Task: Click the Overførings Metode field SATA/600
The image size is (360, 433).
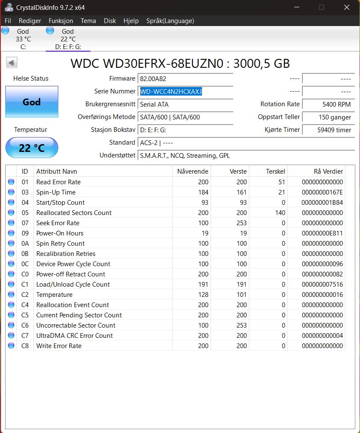Action: pyautogui.click(x=185, y=117)
